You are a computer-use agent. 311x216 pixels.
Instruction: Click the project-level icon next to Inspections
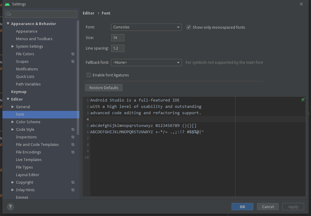(73, 137)
